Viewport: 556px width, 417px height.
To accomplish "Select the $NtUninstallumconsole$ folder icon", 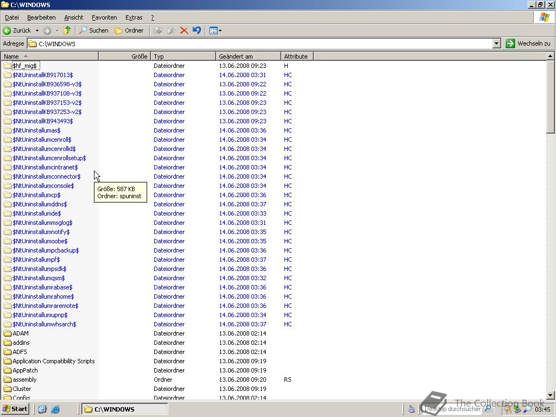I will [8, 186].
